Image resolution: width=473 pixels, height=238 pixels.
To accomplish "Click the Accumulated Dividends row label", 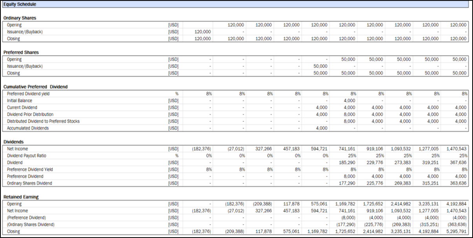I will coord(28,128).
